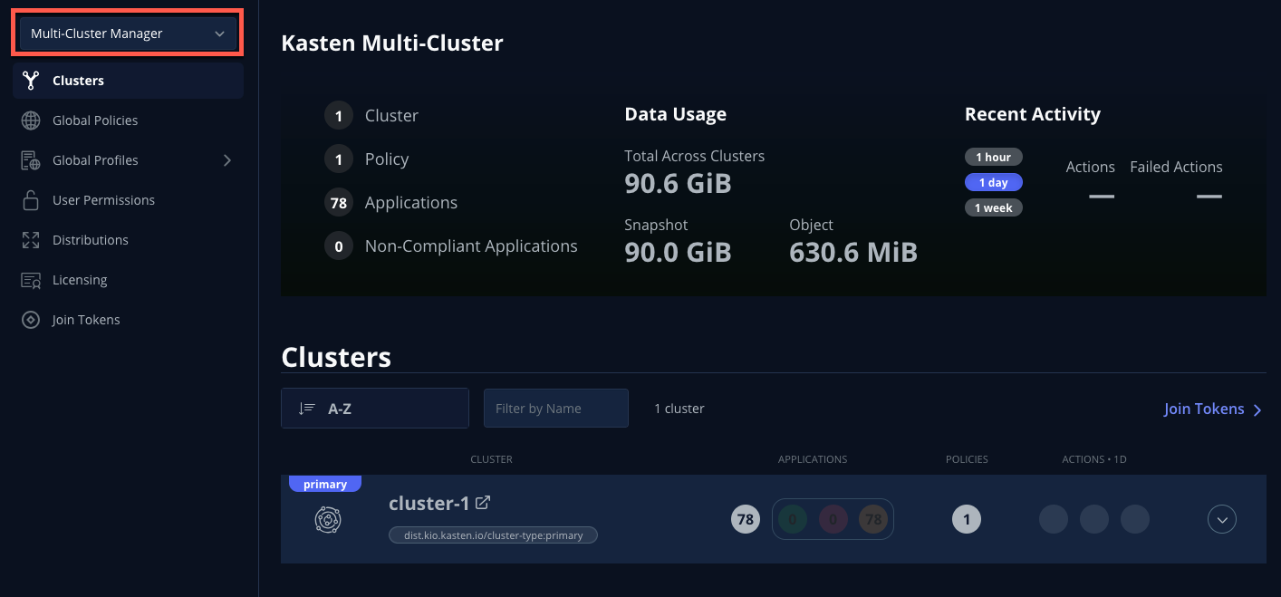Viewport: 1281px width, 597px height.
Task: Open the A-Z sort dropdown
Action: [375, 409]
